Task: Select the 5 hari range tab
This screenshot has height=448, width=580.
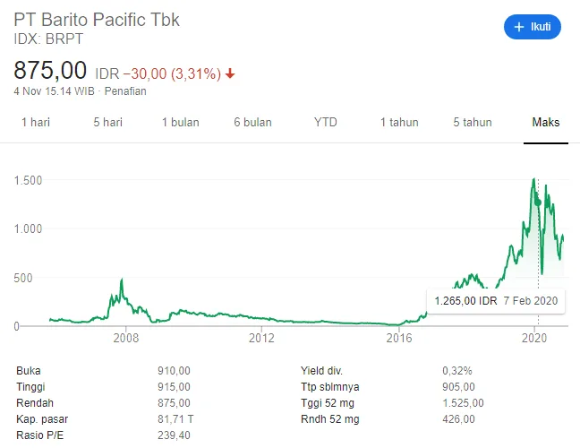Action: (x=107, y=122)
